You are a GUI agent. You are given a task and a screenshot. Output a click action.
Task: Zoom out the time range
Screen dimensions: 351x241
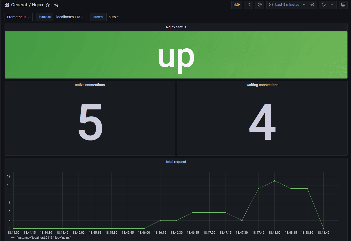pyautogui.click(x=312, y=5)
